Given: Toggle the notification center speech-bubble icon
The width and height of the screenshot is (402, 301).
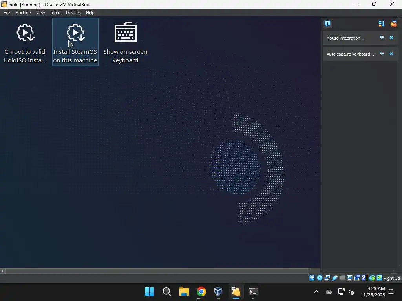Looking at the screenshot, I should (328, 24).
